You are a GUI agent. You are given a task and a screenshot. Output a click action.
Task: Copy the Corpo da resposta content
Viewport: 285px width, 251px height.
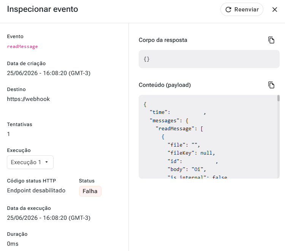(271, 40)
